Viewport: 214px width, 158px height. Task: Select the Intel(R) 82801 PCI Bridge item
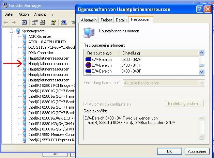52,85
